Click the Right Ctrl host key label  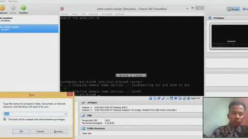(195, 98)
